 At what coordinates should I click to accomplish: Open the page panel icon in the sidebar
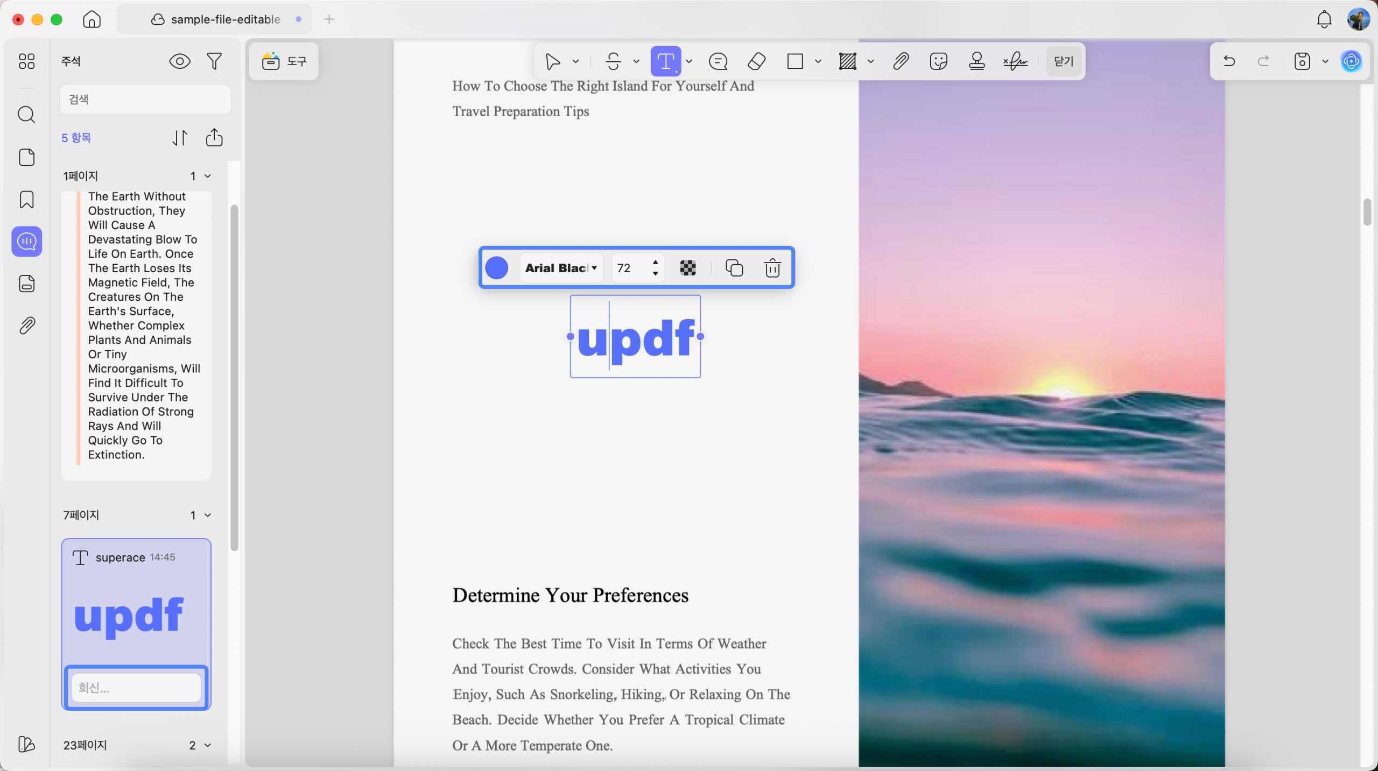pyautogui.click(x=26, y=157)
